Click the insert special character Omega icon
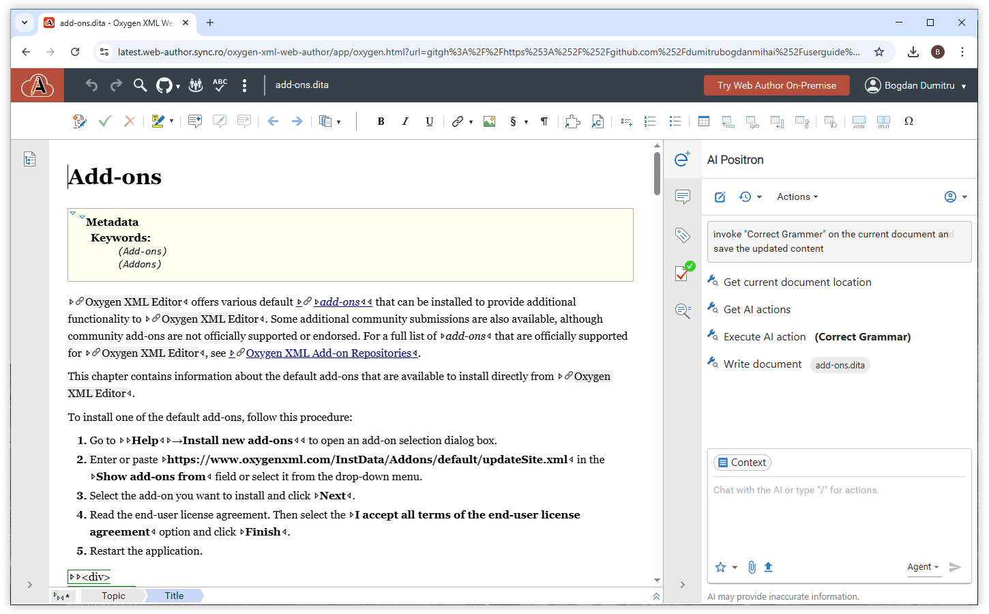This screenshot has width=989, height=614. pos(909,121)
